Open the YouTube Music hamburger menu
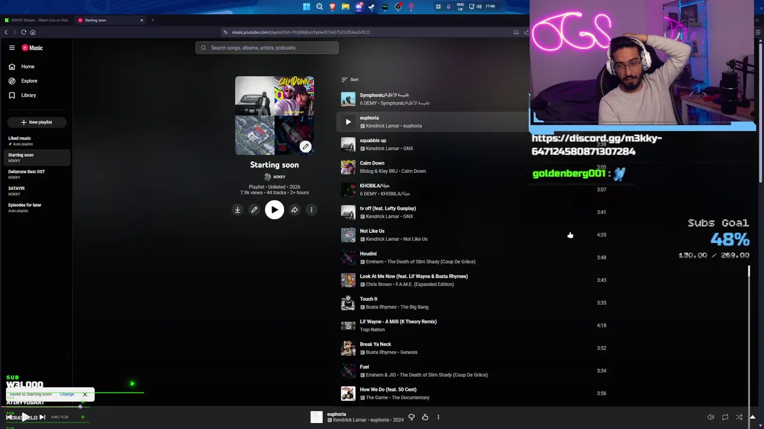764x429 pixels. tap(11, 48)
